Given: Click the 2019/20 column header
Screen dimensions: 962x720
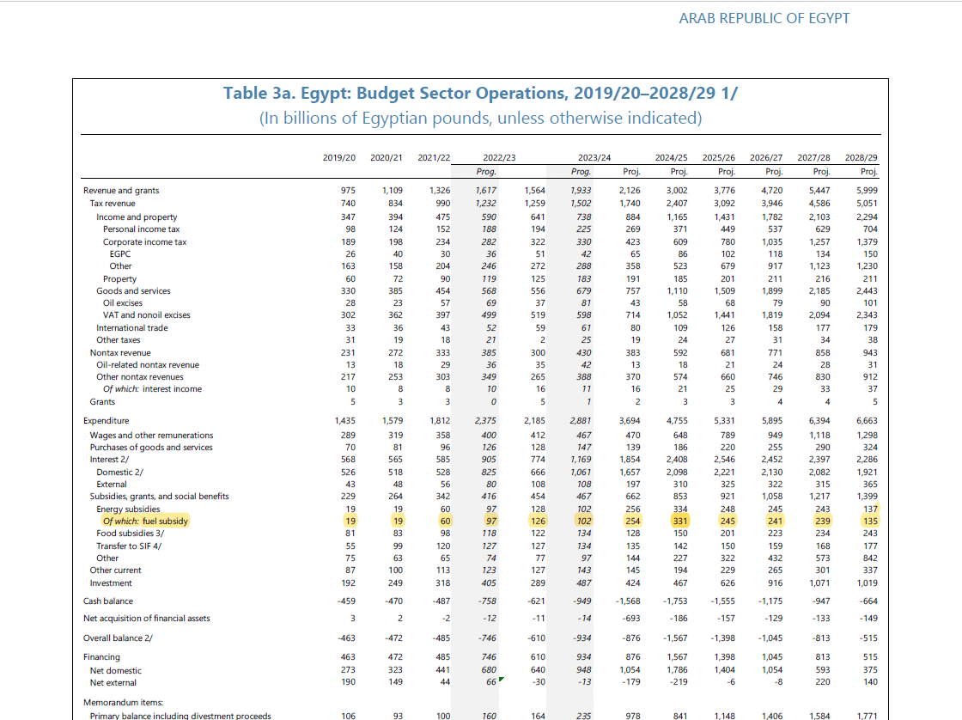Looking at the screenshot, I should click(338, 158).
